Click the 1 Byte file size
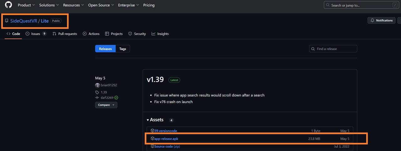Viewport: 401px width, 151px height. pyautogui.click(x=316, y=131)
